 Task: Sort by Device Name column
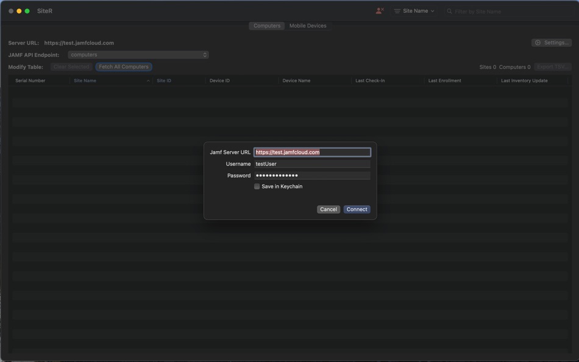(x=296, y=80)
